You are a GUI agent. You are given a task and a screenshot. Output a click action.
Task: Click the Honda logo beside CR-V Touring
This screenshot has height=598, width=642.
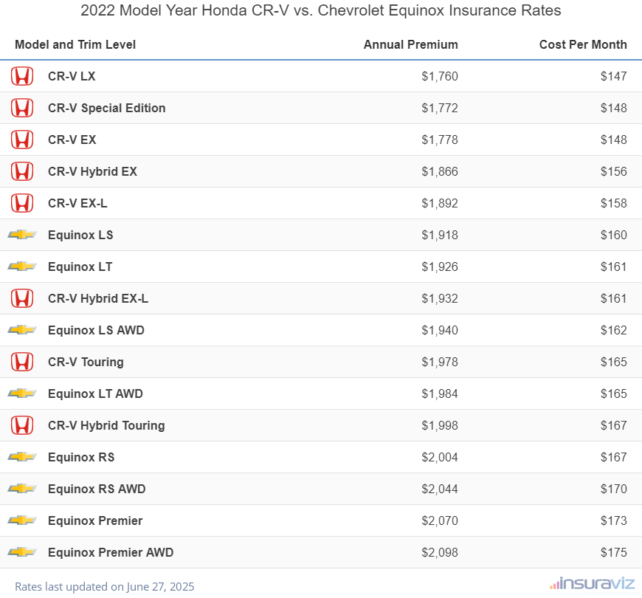[x=22, y=362]
